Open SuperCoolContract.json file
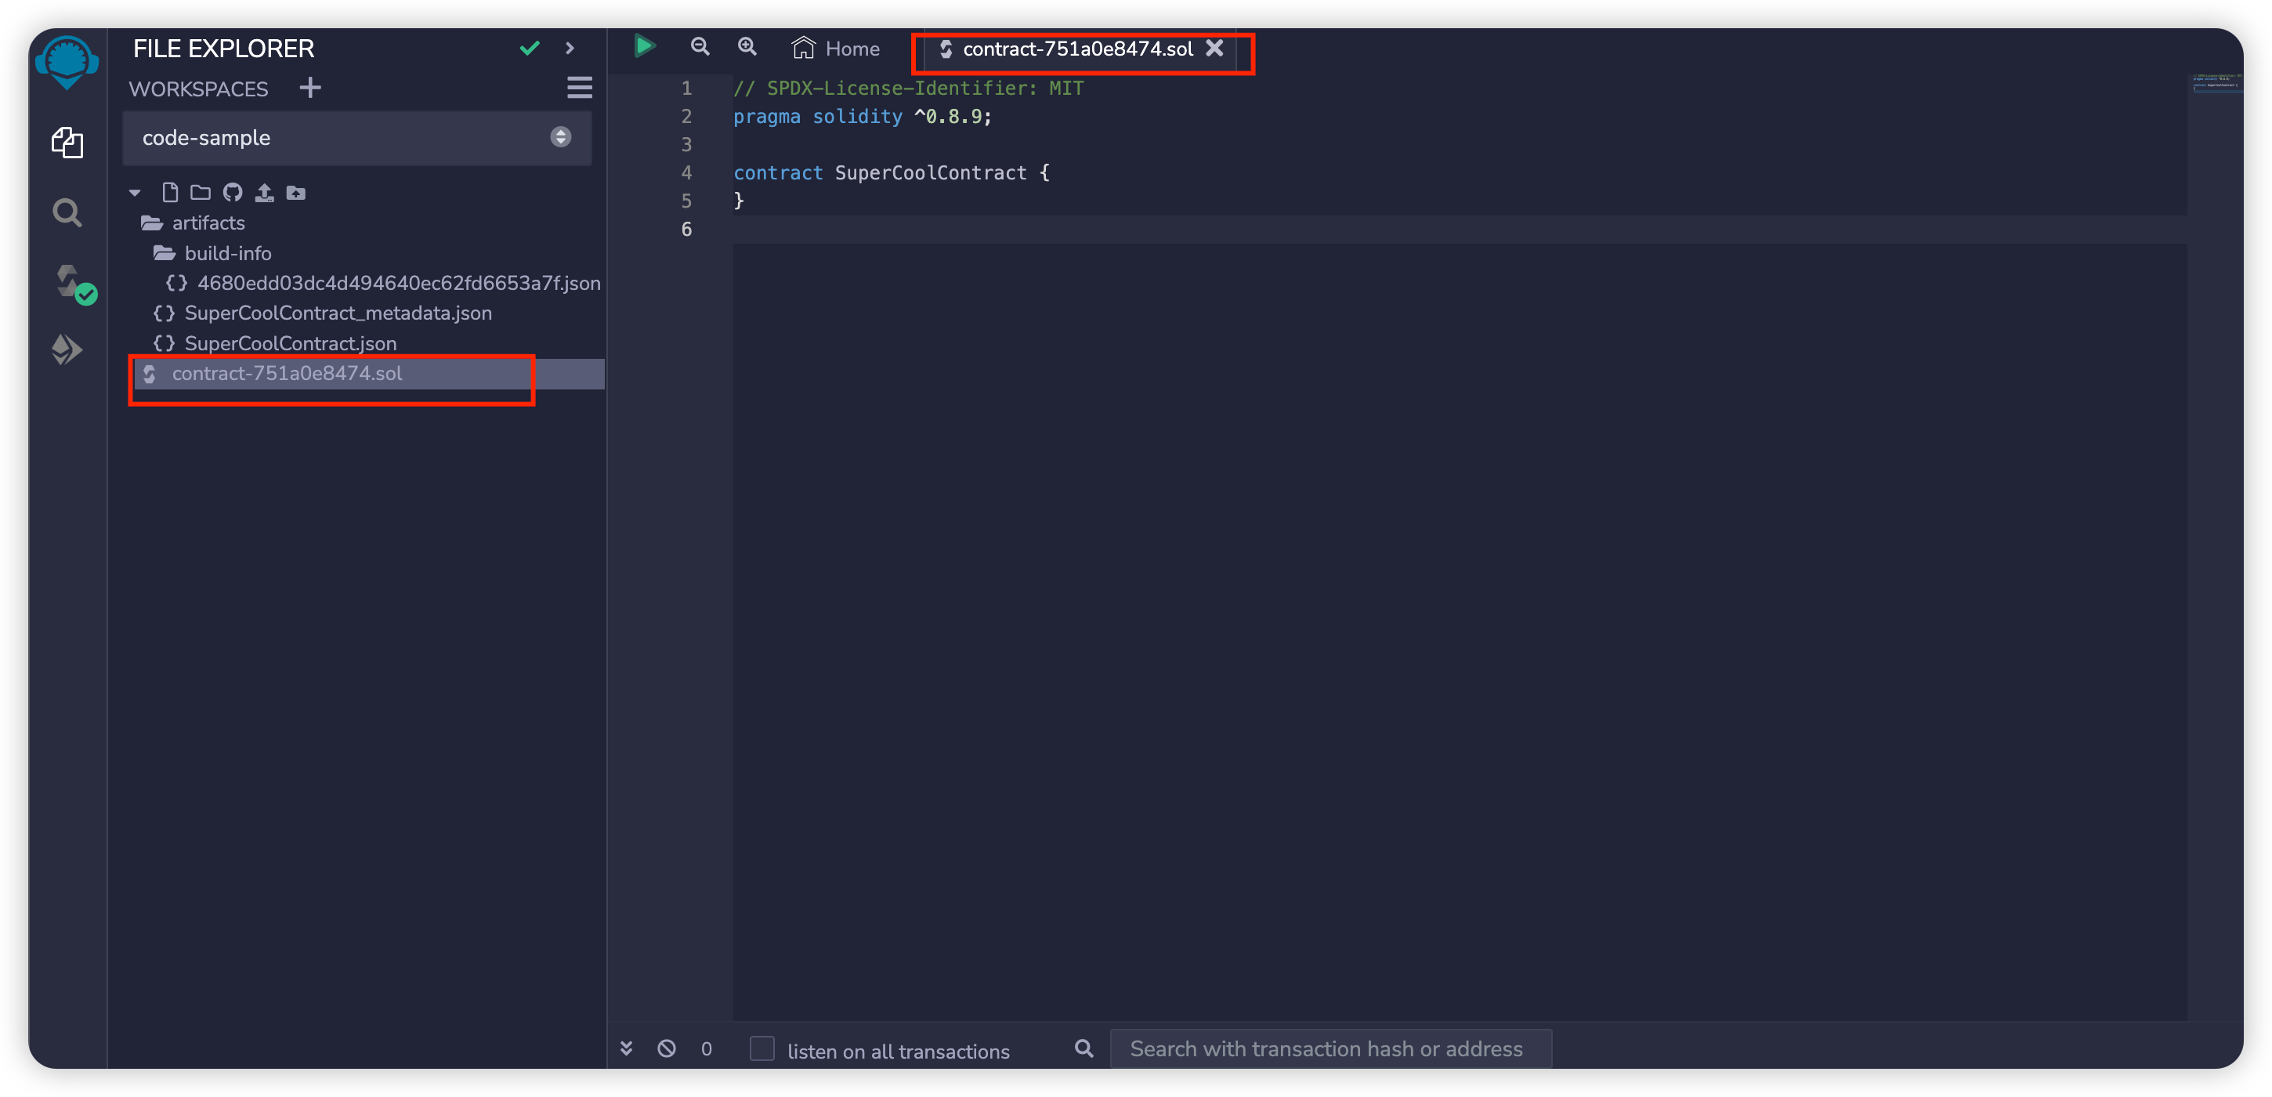 (275, 343)
